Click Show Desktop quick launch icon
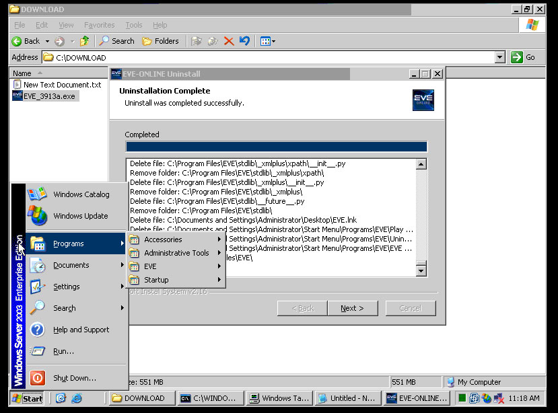The image size is (558, 413). 61,398
